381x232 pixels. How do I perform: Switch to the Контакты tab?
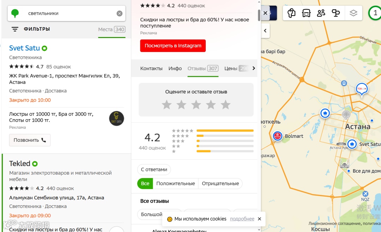[x=151, y=68]
